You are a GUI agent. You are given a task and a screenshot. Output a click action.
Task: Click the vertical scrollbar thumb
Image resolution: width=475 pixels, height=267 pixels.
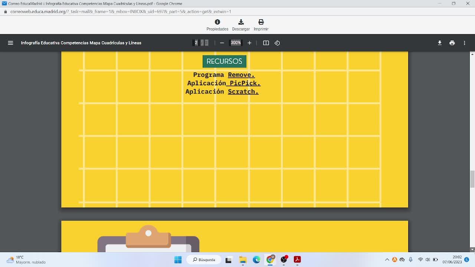(x=472, y=179)
